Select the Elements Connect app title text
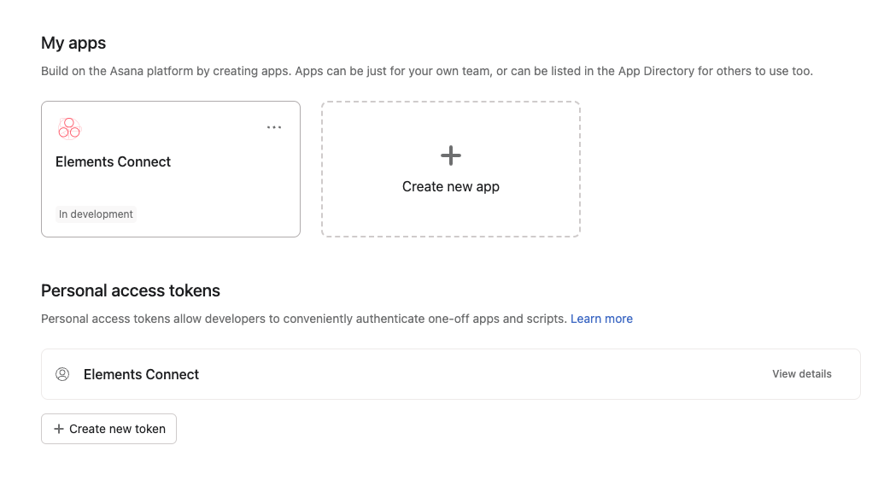 point(113,161)
